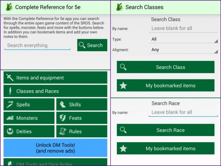Open the overflow menu dots in header

coord(102,7)
